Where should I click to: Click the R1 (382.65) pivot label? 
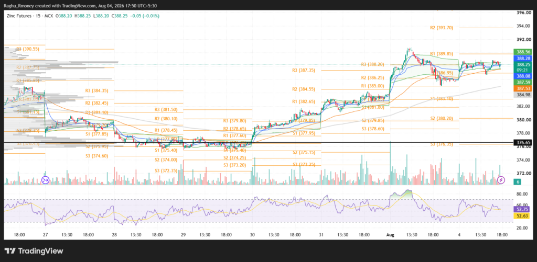pyautogui.click(x=304, y=102)
